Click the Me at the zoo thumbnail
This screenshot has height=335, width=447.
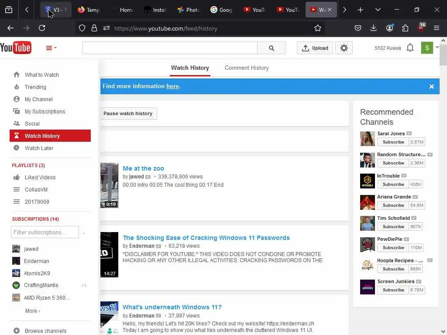[109, 185]
